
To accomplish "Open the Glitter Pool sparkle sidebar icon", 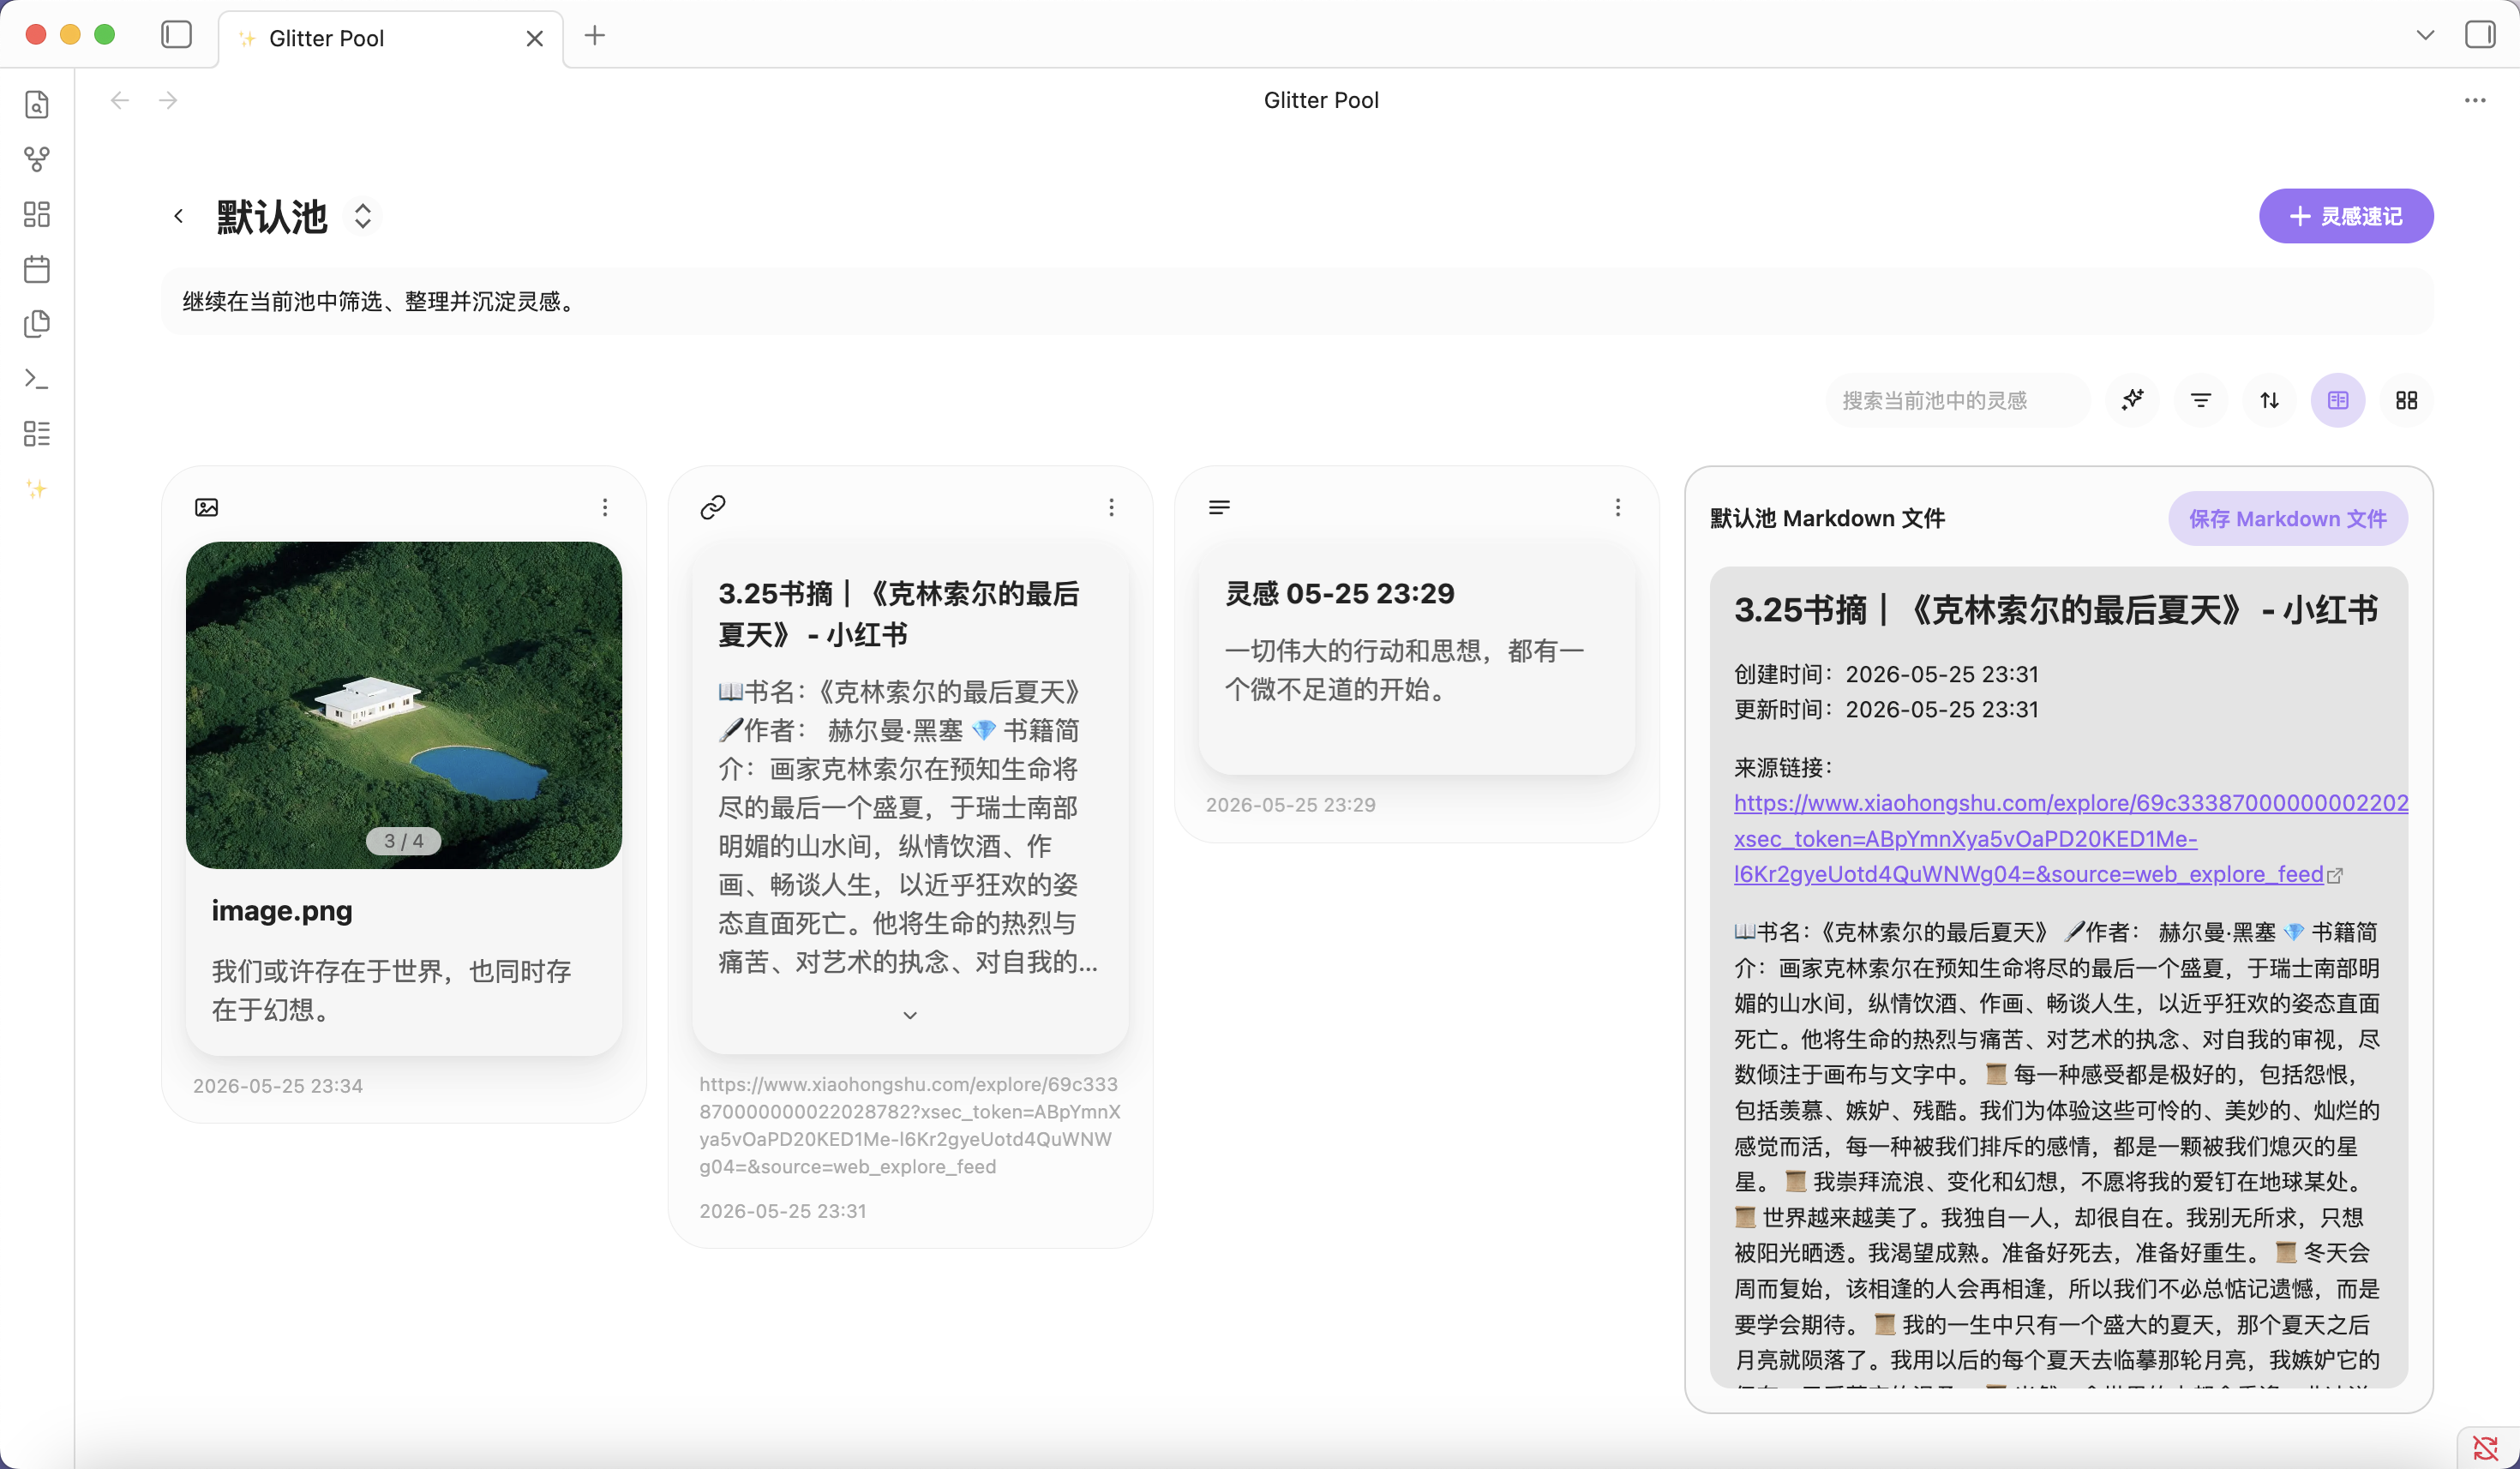I will click(x=37, y=489).
